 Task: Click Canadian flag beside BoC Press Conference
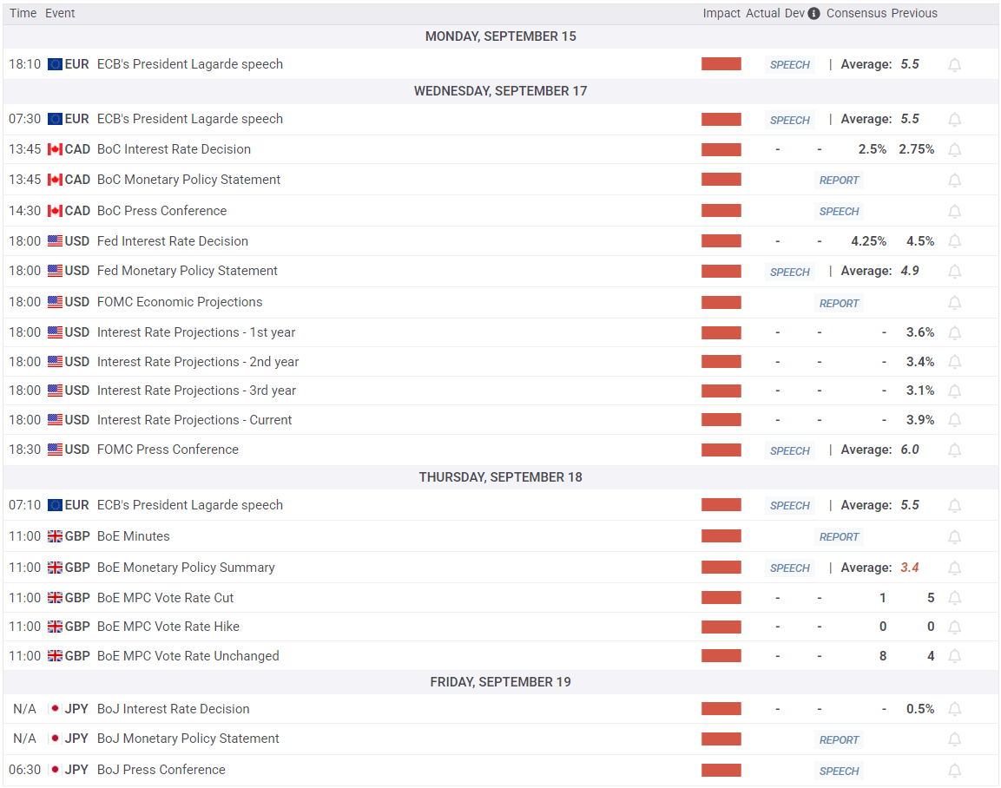(x=55, y=211)
